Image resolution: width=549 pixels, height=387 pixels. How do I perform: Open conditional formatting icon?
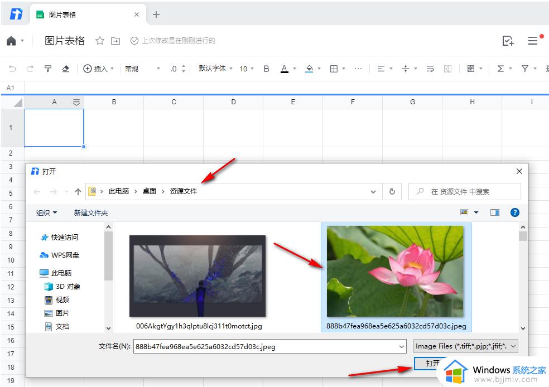[x=471, y=69]
